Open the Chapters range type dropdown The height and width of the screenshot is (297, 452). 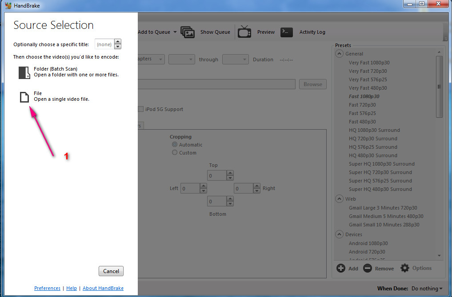151,59
